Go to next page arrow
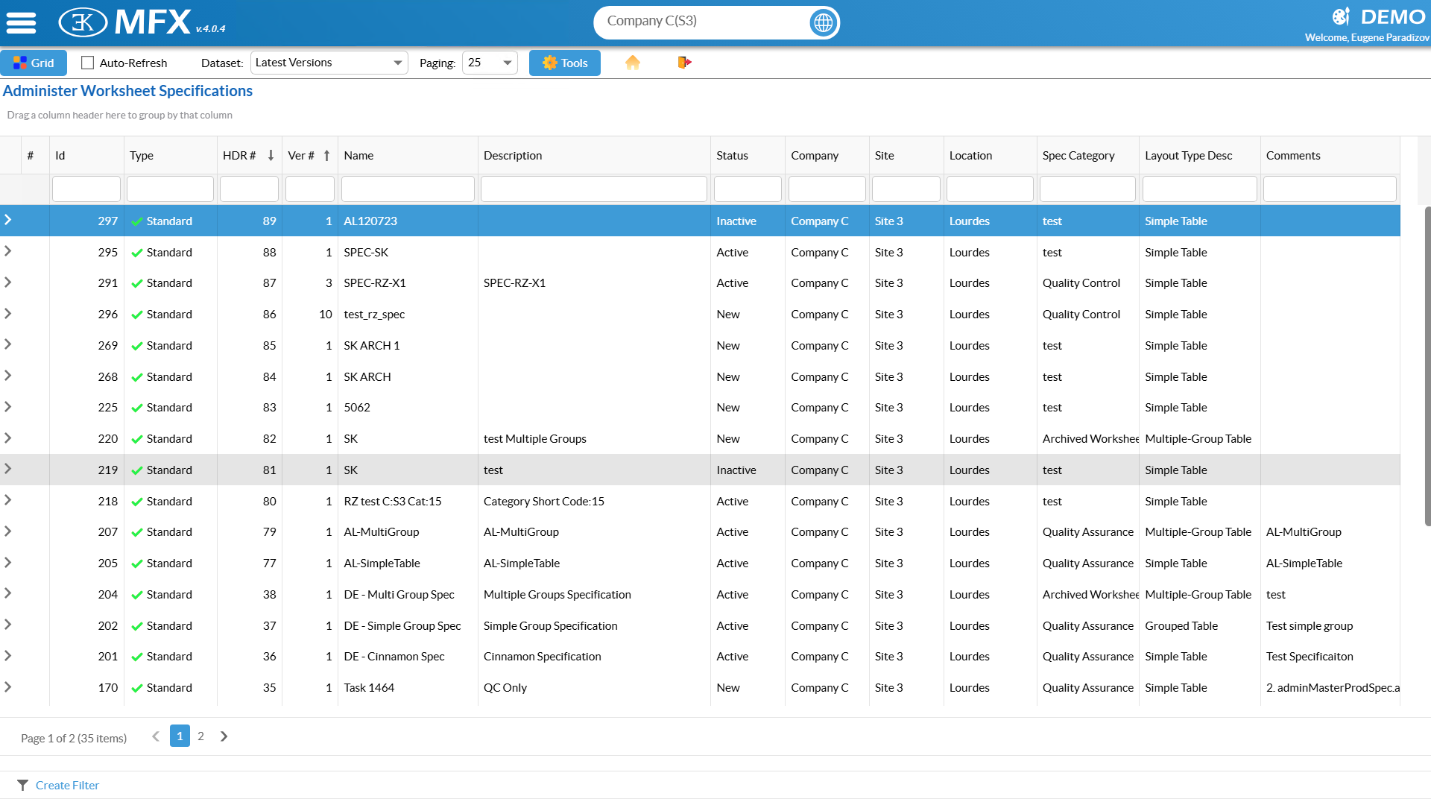The image size is (1431, 805). click(x=224, y=736)
